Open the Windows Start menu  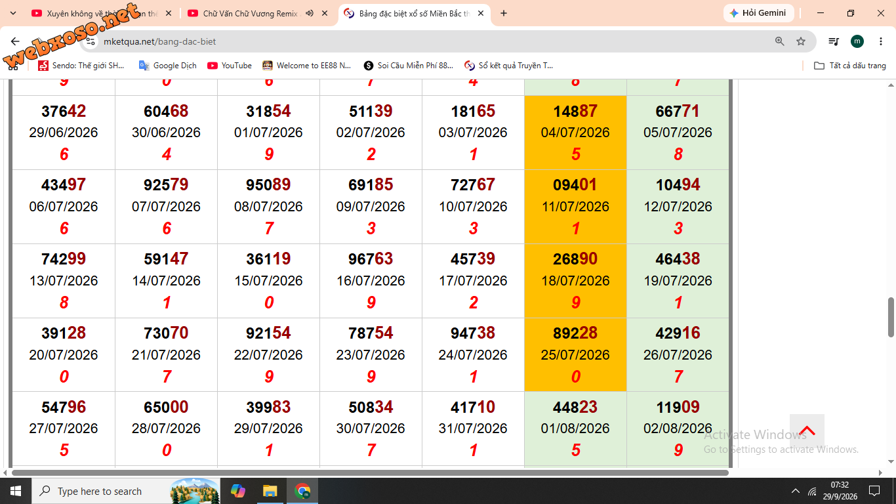click(x=16, y=491)
